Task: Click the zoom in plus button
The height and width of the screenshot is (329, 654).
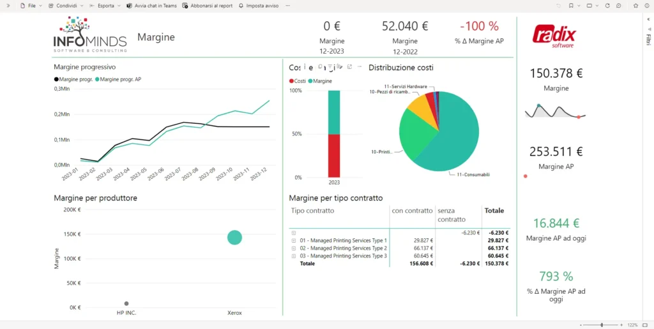Action: (621, 325)
